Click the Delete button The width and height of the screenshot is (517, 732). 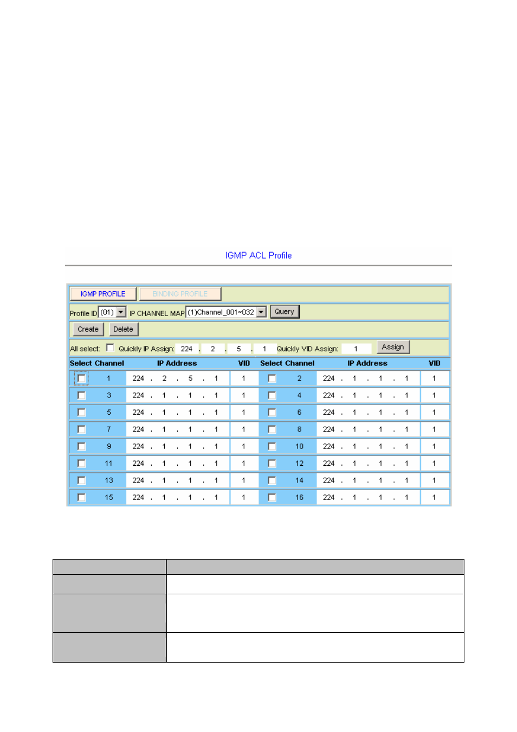pos(123,329)
